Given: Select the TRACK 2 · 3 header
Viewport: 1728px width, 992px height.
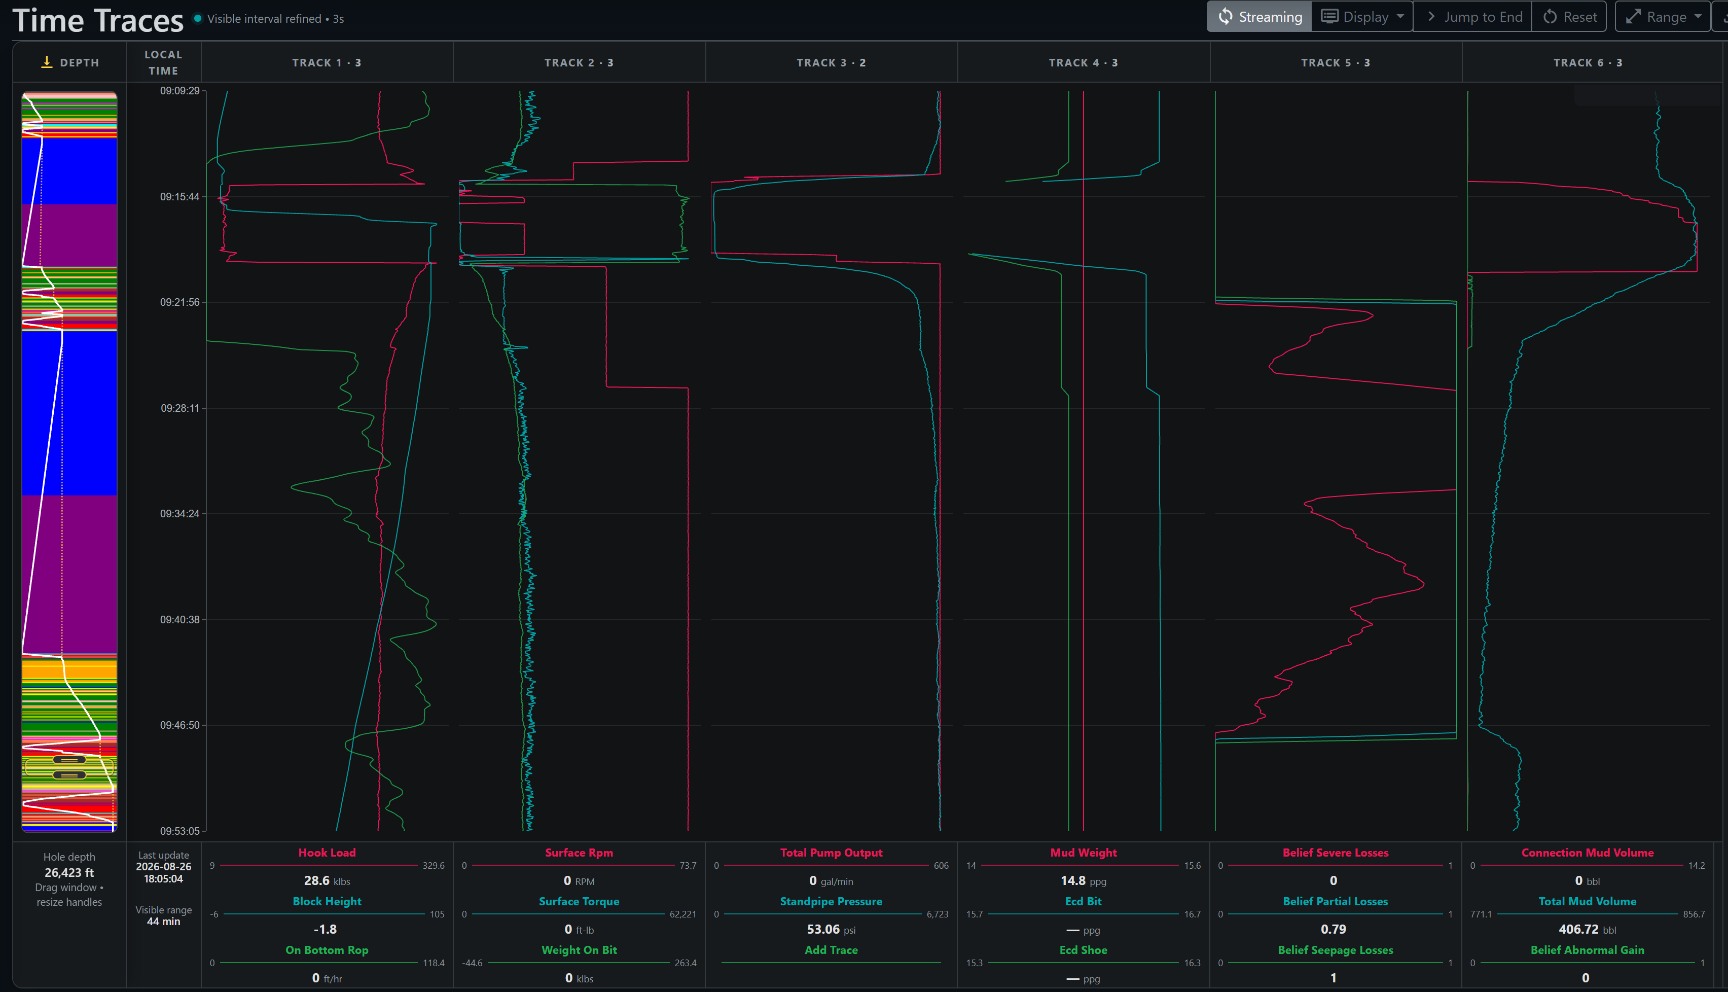Looking at the screenshot, I should (579, 63).
